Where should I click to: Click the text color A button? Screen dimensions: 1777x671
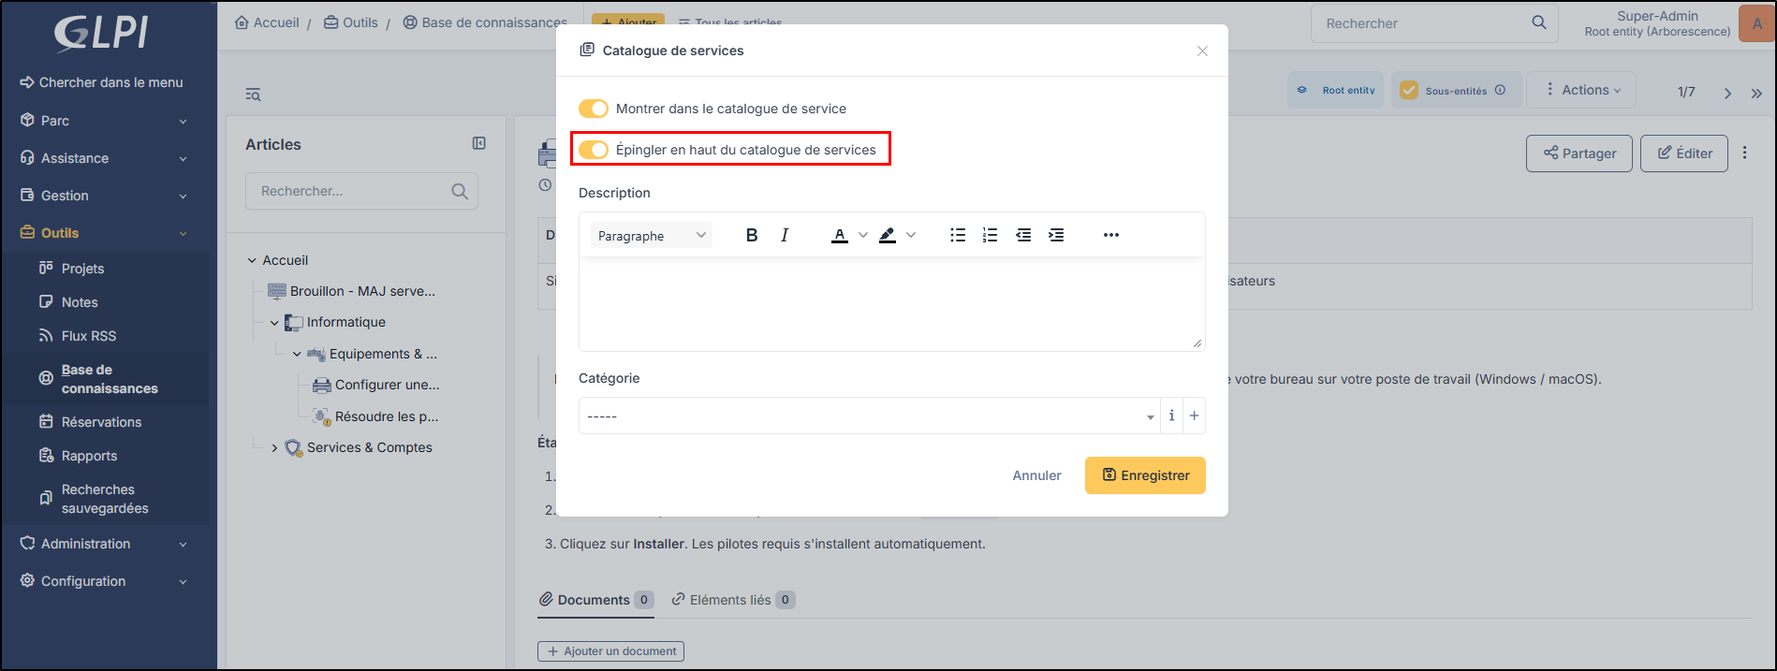(x=840, y=235)
